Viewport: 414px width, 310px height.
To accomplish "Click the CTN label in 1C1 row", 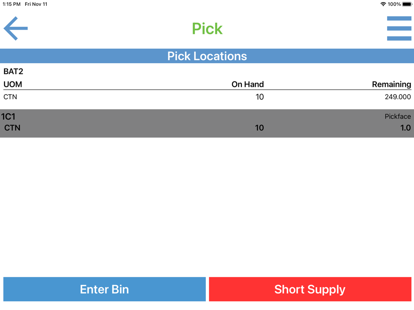I will point(12,128).
